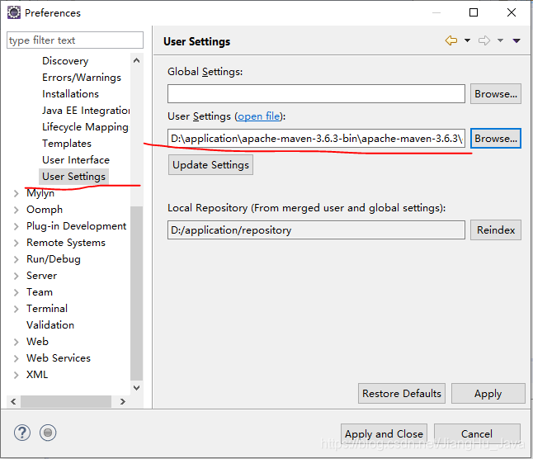Focus the User Settings path field
The height and width of the screenshot is (459, 533).
(316, 139)
